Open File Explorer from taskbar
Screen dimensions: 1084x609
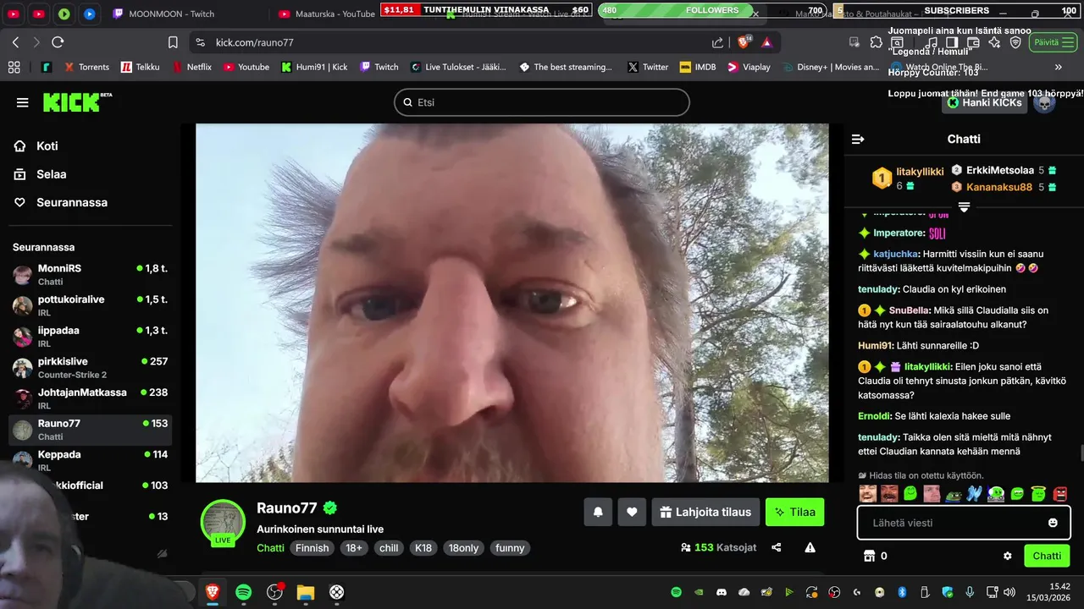point(306,592)
